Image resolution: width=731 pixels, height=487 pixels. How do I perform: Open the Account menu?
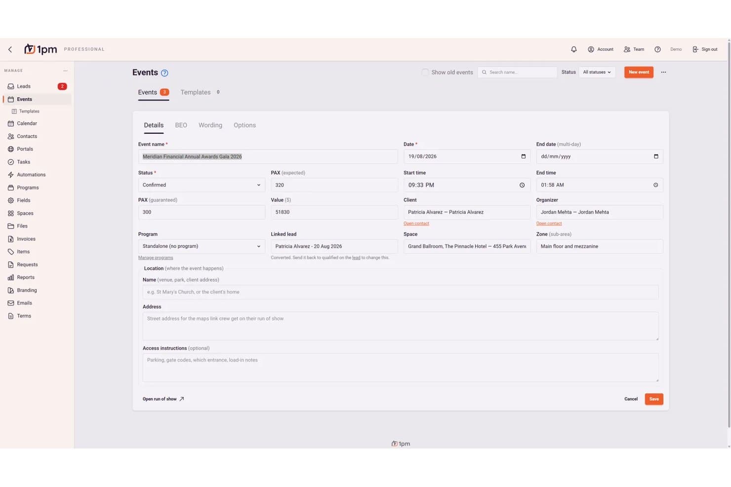[x=601, y=49]
